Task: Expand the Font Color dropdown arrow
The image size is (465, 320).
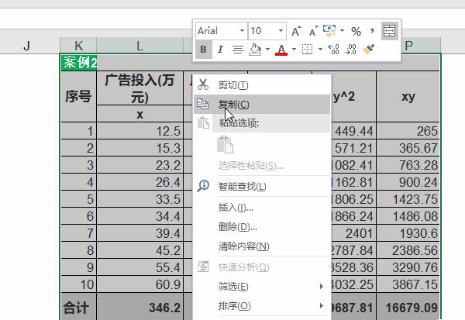Action: coord(294,50)
